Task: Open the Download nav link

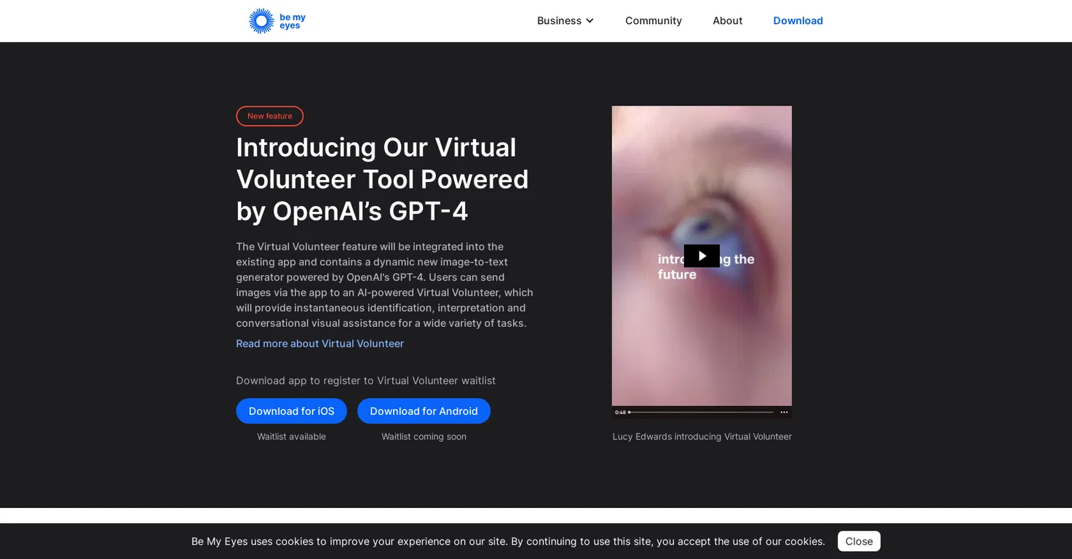Action: [798, 20]
